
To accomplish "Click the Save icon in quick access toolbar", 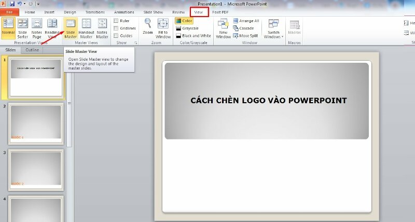I will pos(12,4).
